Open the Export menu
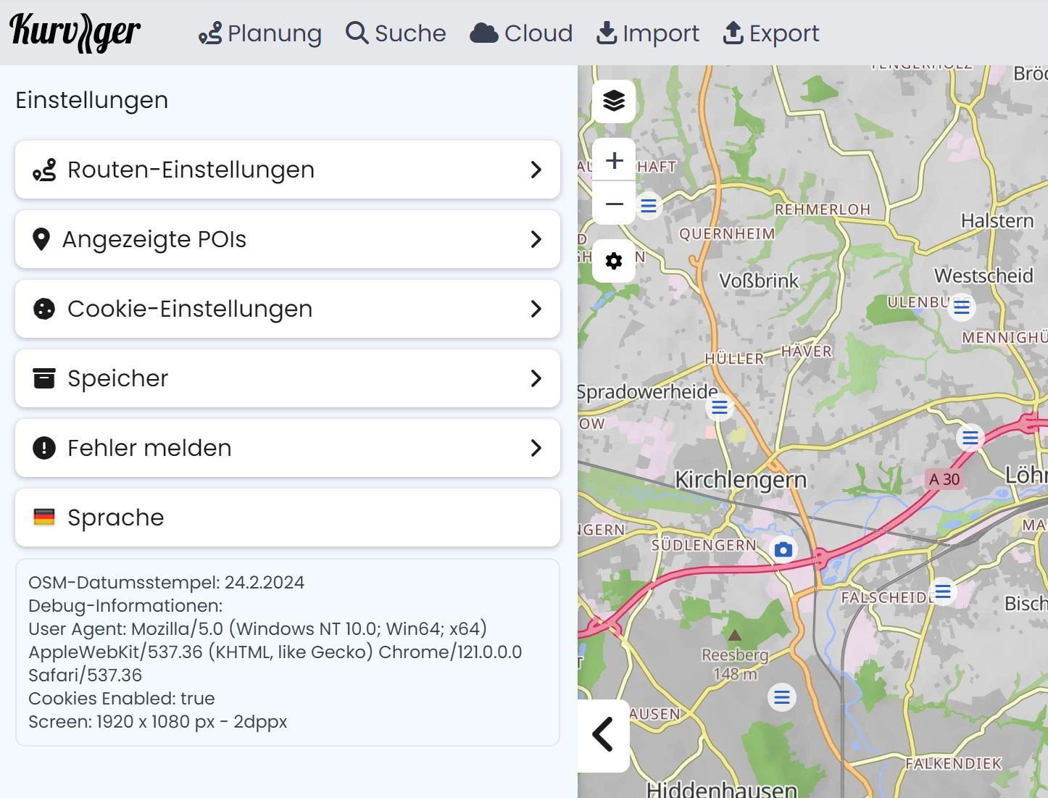Viewport: 1048px width, 798px height. 771,33
